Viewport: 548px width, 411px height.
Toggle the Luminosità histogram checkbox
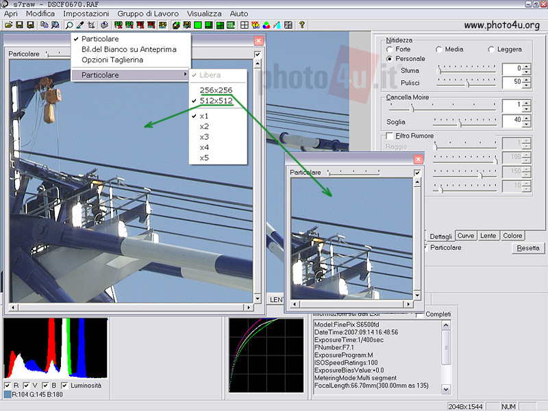click(64, 385)
